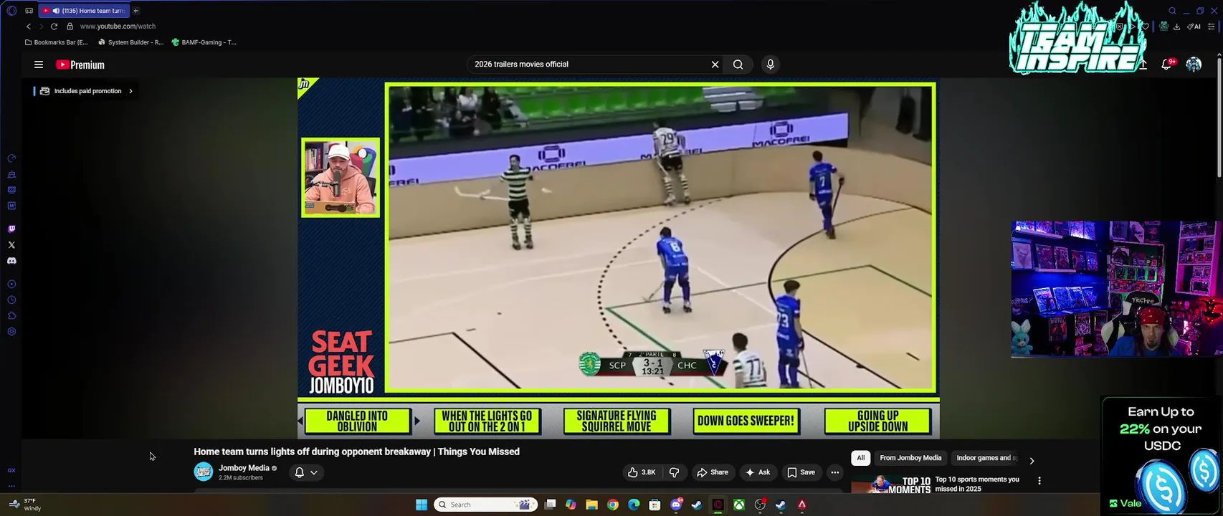Screen dimensions: 1223x516
Task: Open the weather widget showing 37°F
Action: click(25, 505)
